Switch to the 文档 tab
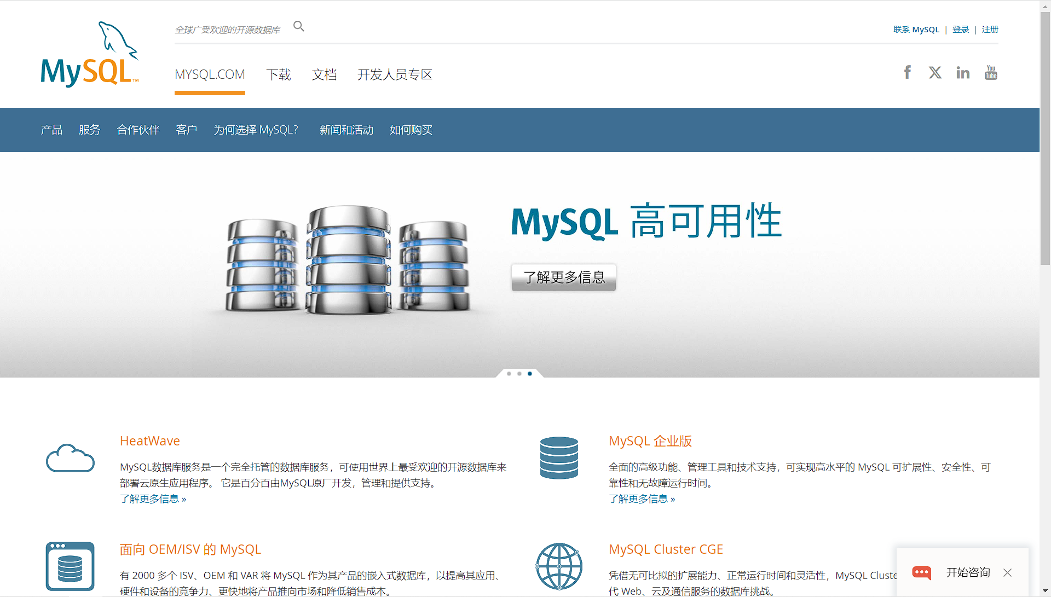Viewport: 1051px width, 597px height. (x=324, y=74)
